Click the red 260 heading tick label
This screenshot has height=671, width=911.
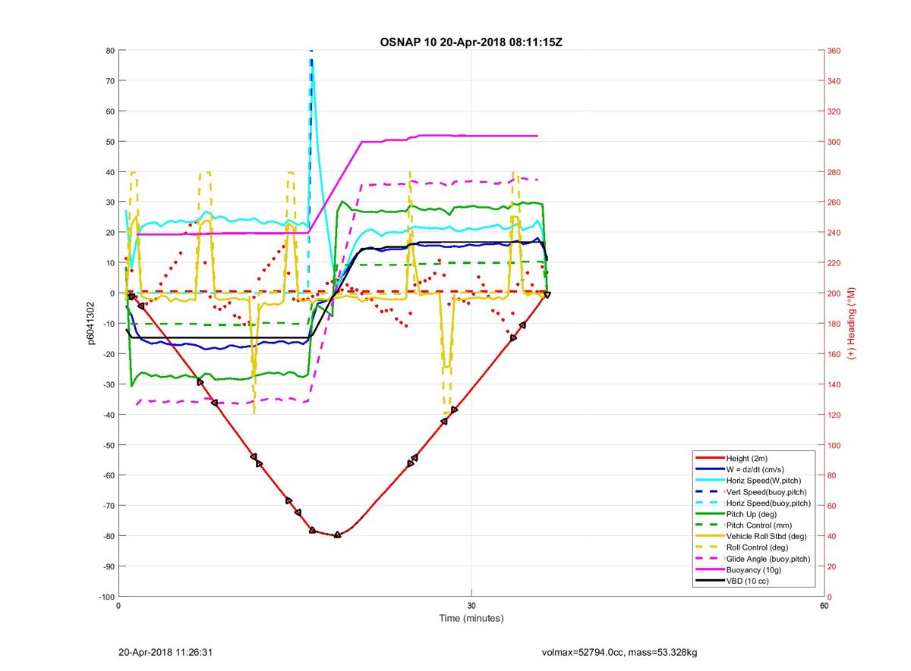point(834,202)
